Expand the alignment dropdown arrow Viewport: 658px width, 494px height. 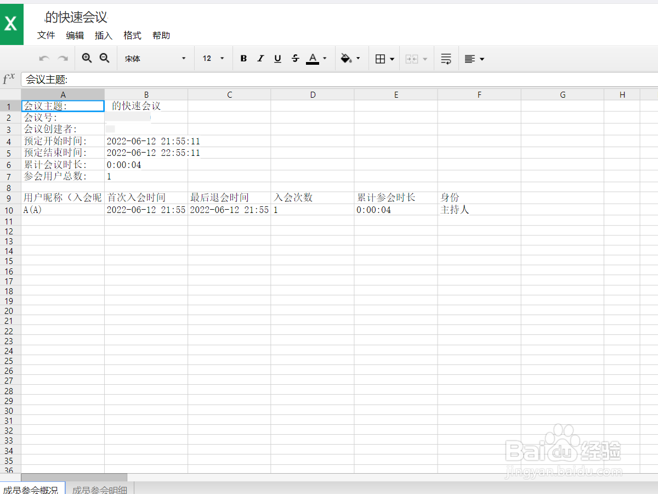tap(482, 59)
